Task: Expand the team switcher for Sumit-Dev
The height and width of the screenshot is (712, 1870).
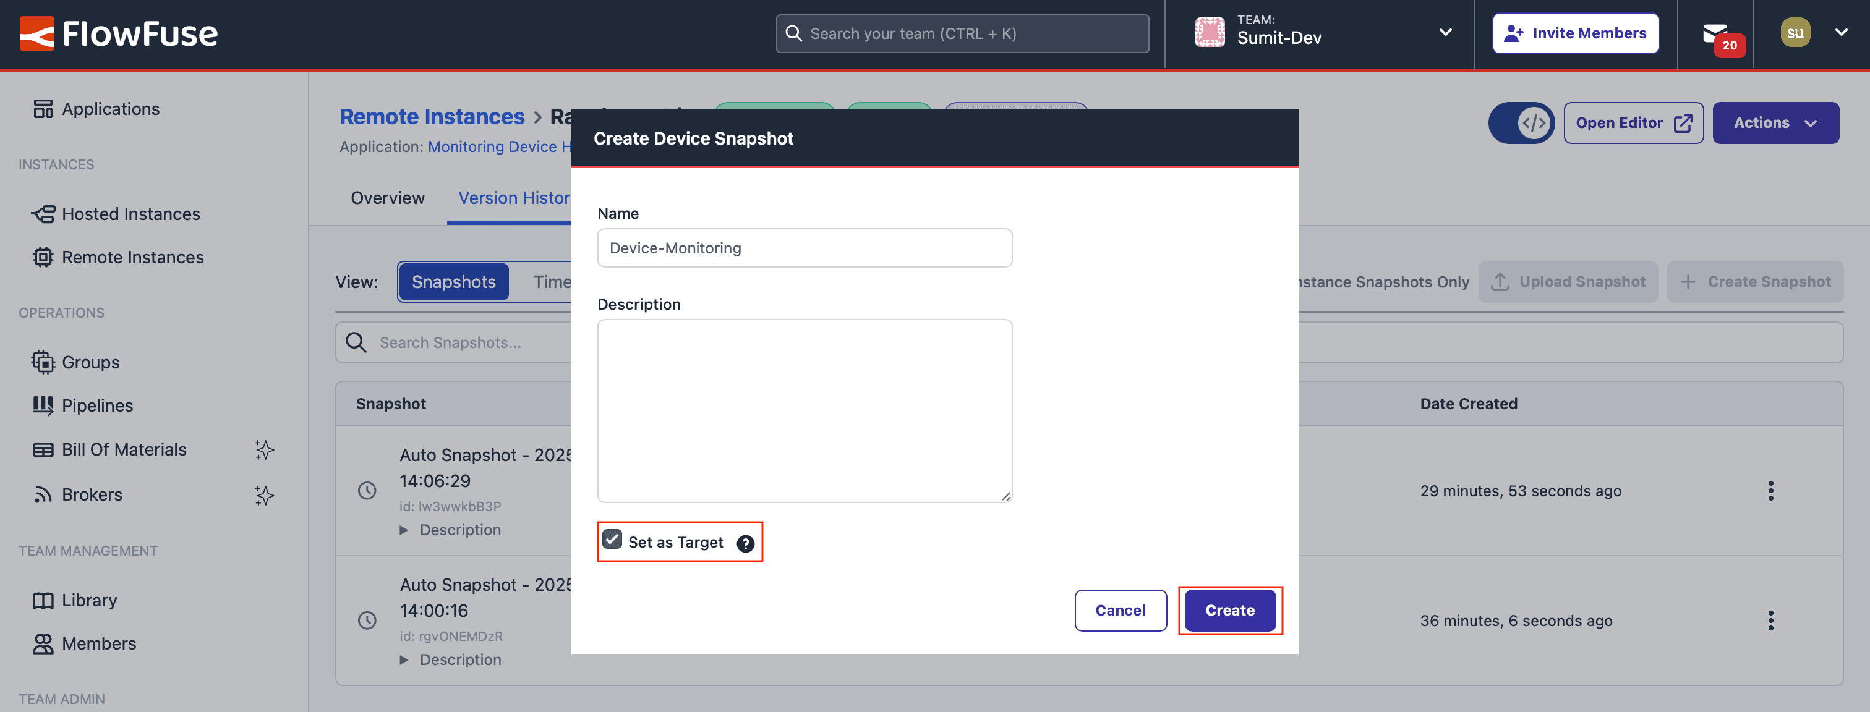Action: [1445, 33]
